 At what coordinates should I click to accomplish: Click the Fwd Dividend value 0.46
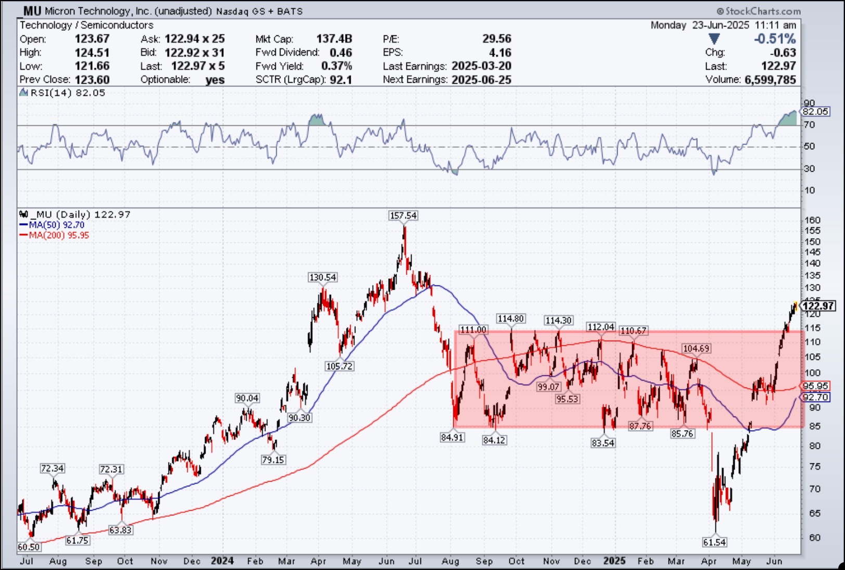(x=341, y=53)
